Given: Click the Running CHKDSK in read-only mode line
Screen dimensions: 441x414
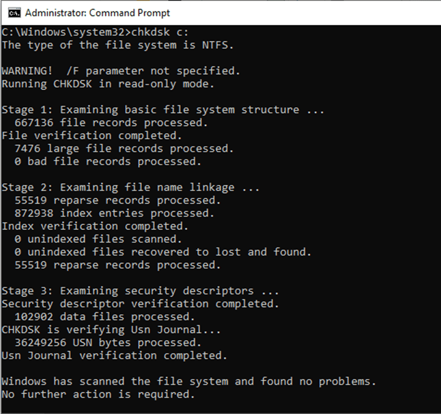Looking at the screenshot, I should [108, 84].
